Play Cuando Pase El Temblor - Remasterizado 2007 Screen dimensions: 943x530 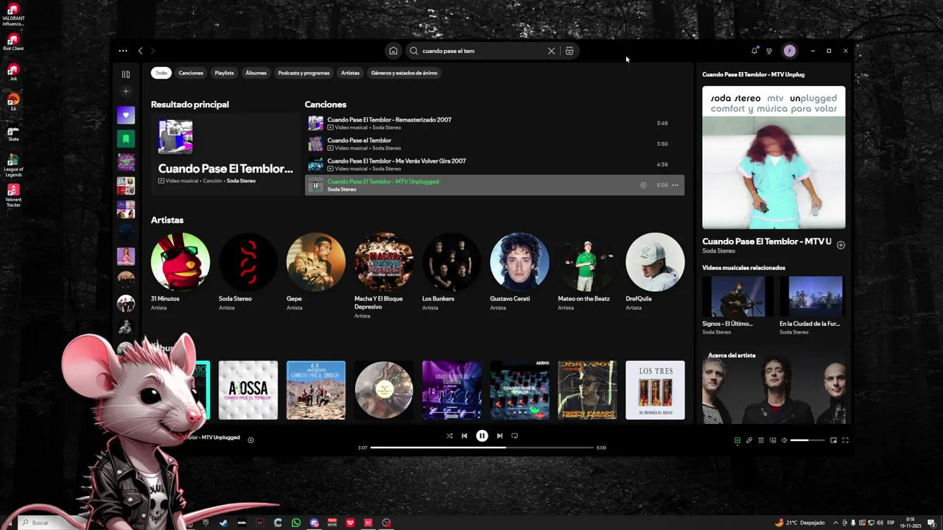[494, 123]
